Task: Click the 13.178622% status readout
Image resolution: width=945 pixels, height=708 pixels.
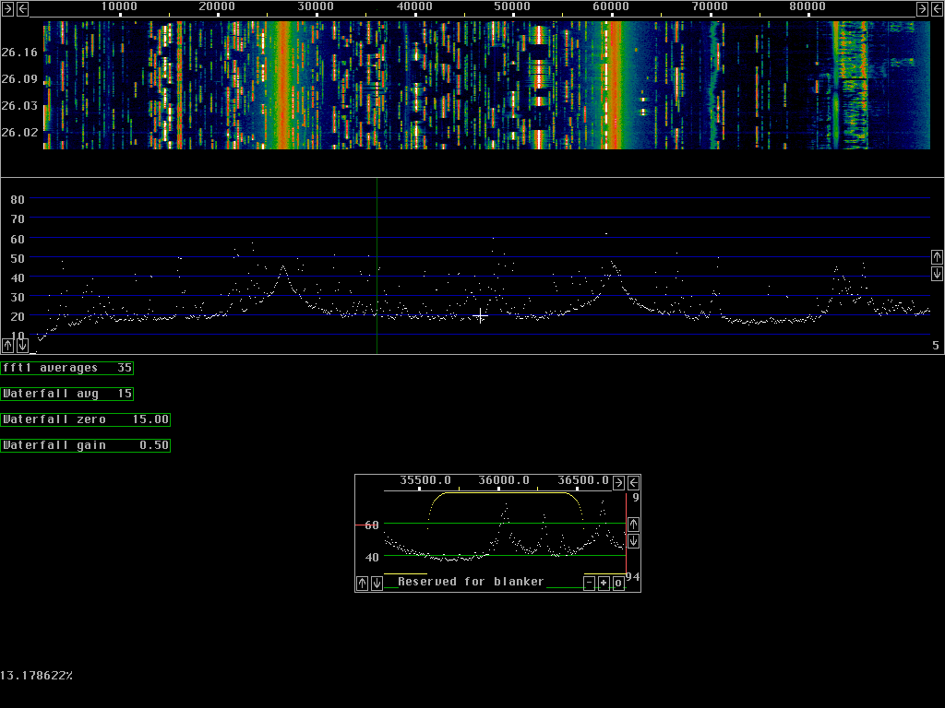Action: pos(36,676)
